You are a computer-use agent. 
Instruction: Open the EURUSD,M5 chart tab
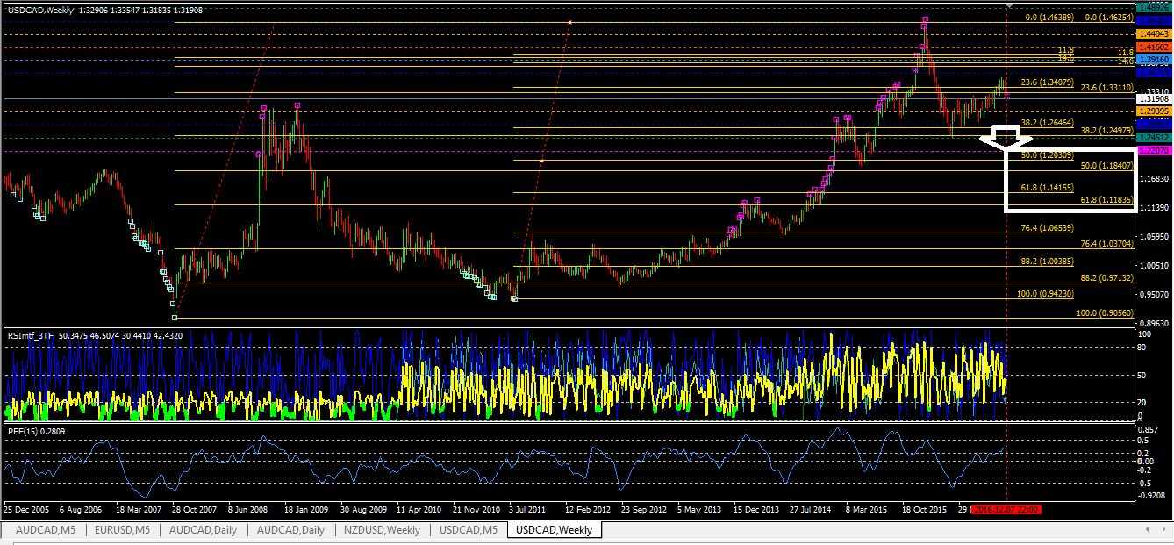pos(124,530)
